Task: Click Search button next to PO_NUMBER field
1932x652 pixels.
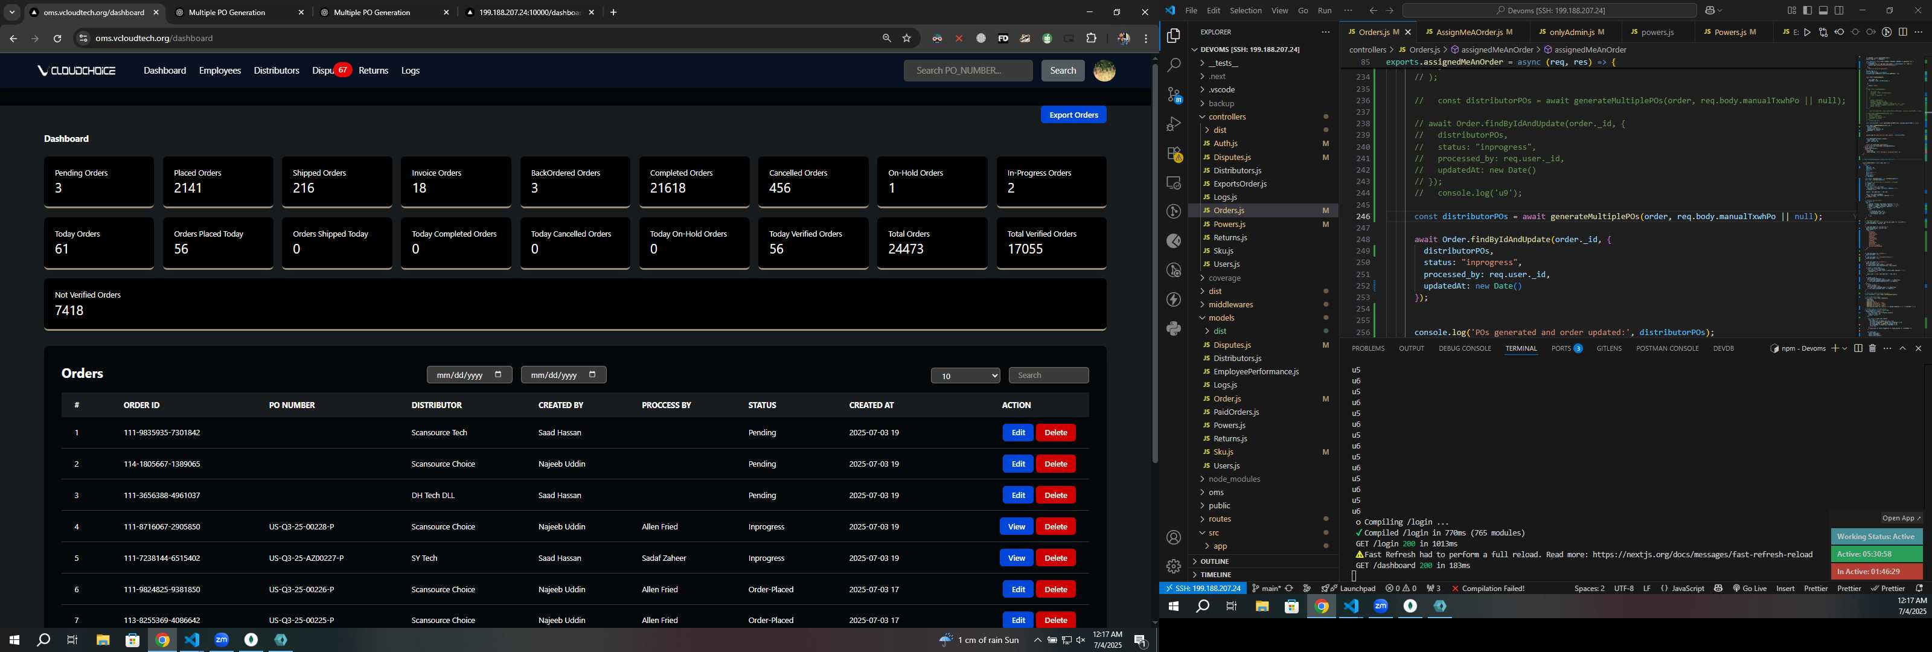Action: (1063, 71)
